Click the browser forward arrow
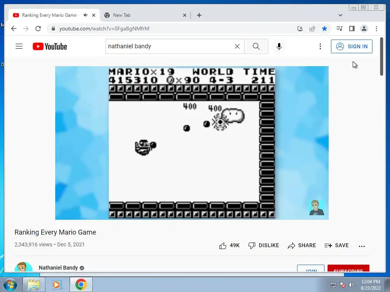 coord(26,29)
